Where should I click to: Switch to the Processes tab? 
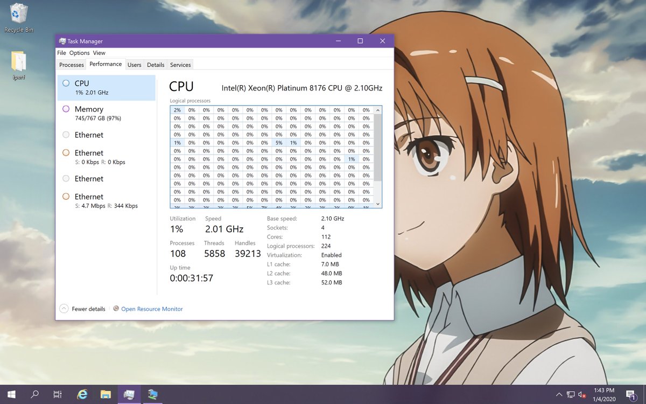[72, 65]
